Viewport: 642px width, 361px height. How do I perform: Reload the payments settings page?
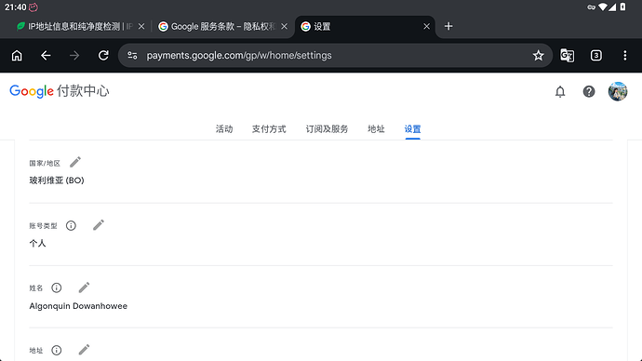(x=103, y=55)
